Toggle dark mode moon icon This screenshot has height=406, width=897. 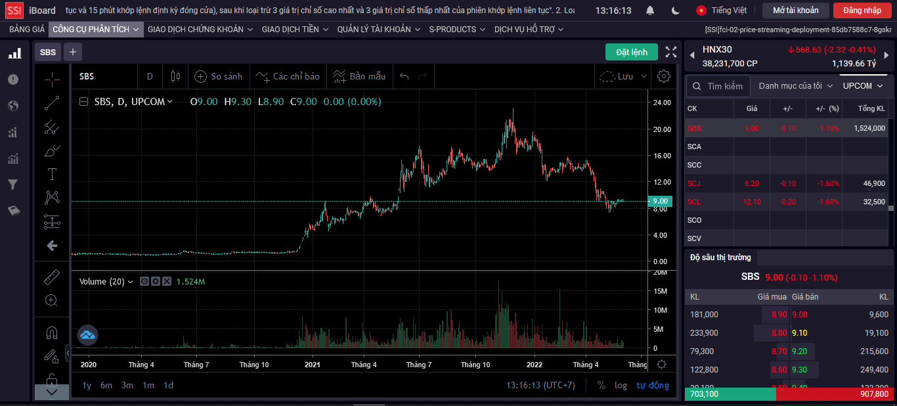676,11
